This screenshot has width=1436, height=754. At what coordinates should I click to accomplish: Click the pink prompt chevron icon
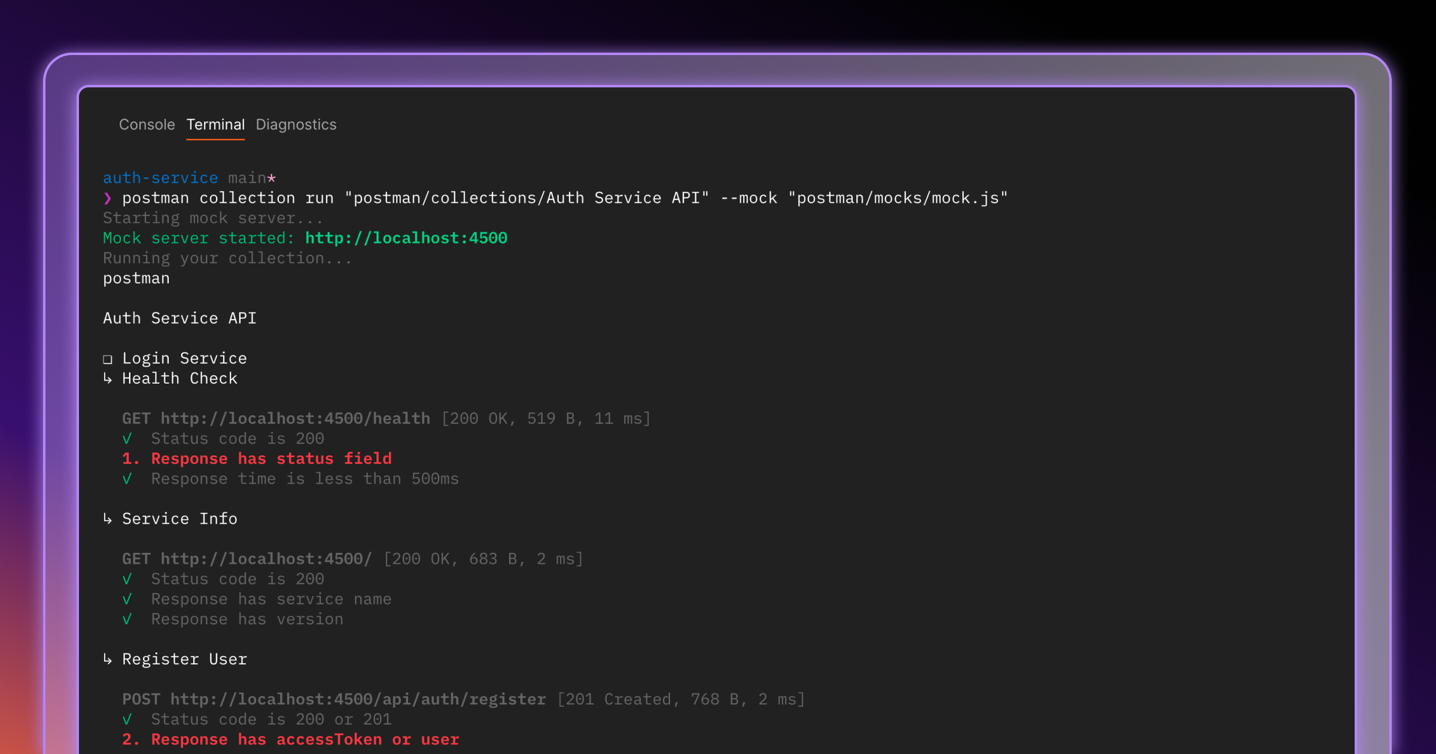(108, 198)
